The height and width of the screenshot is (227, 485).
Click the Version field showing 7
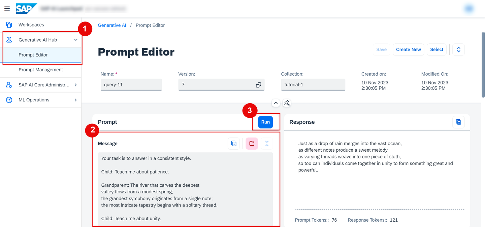pyautogui.click(x=221, y=85)
